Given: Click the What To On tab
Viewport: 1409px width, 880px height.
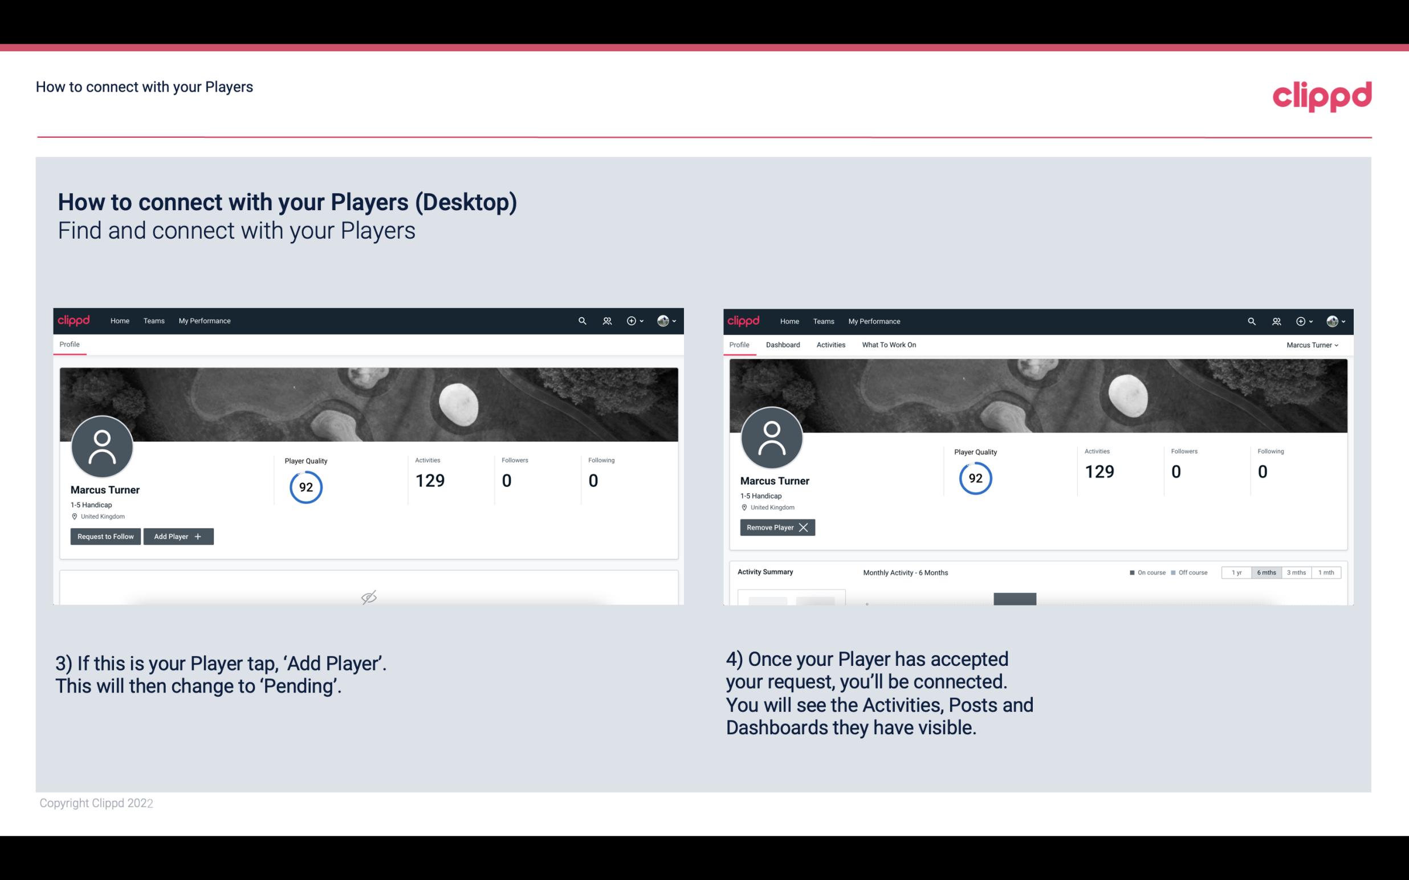Looking at the screenshot, I should 889,343.
